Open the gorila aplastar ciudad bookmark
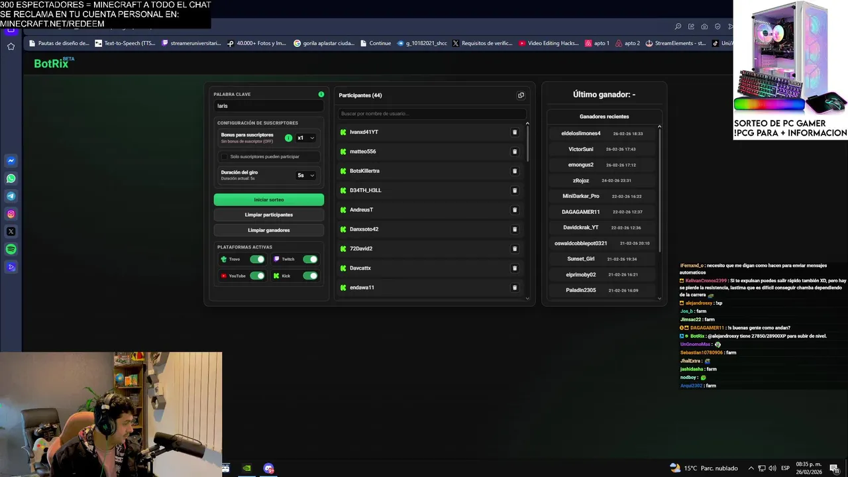848x477 pixels. click(324, 43)
